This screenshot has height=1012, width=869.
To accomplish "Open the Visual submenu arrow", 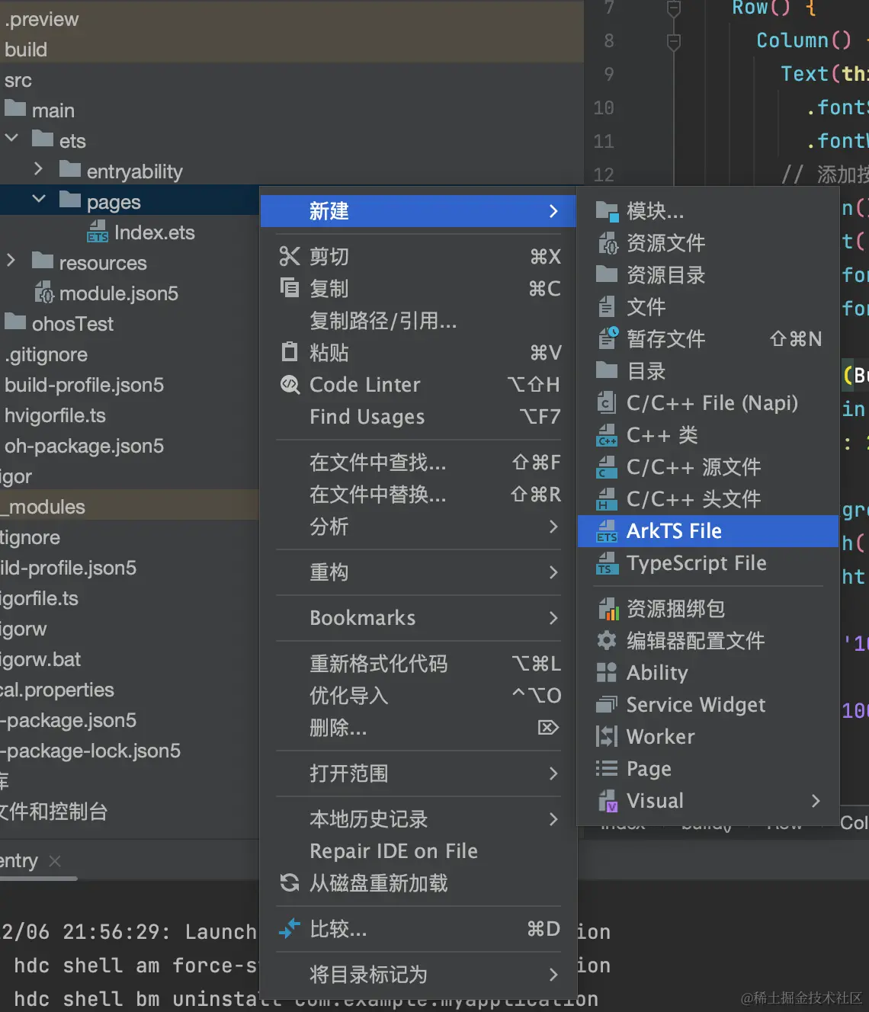I will coord(816,800).
